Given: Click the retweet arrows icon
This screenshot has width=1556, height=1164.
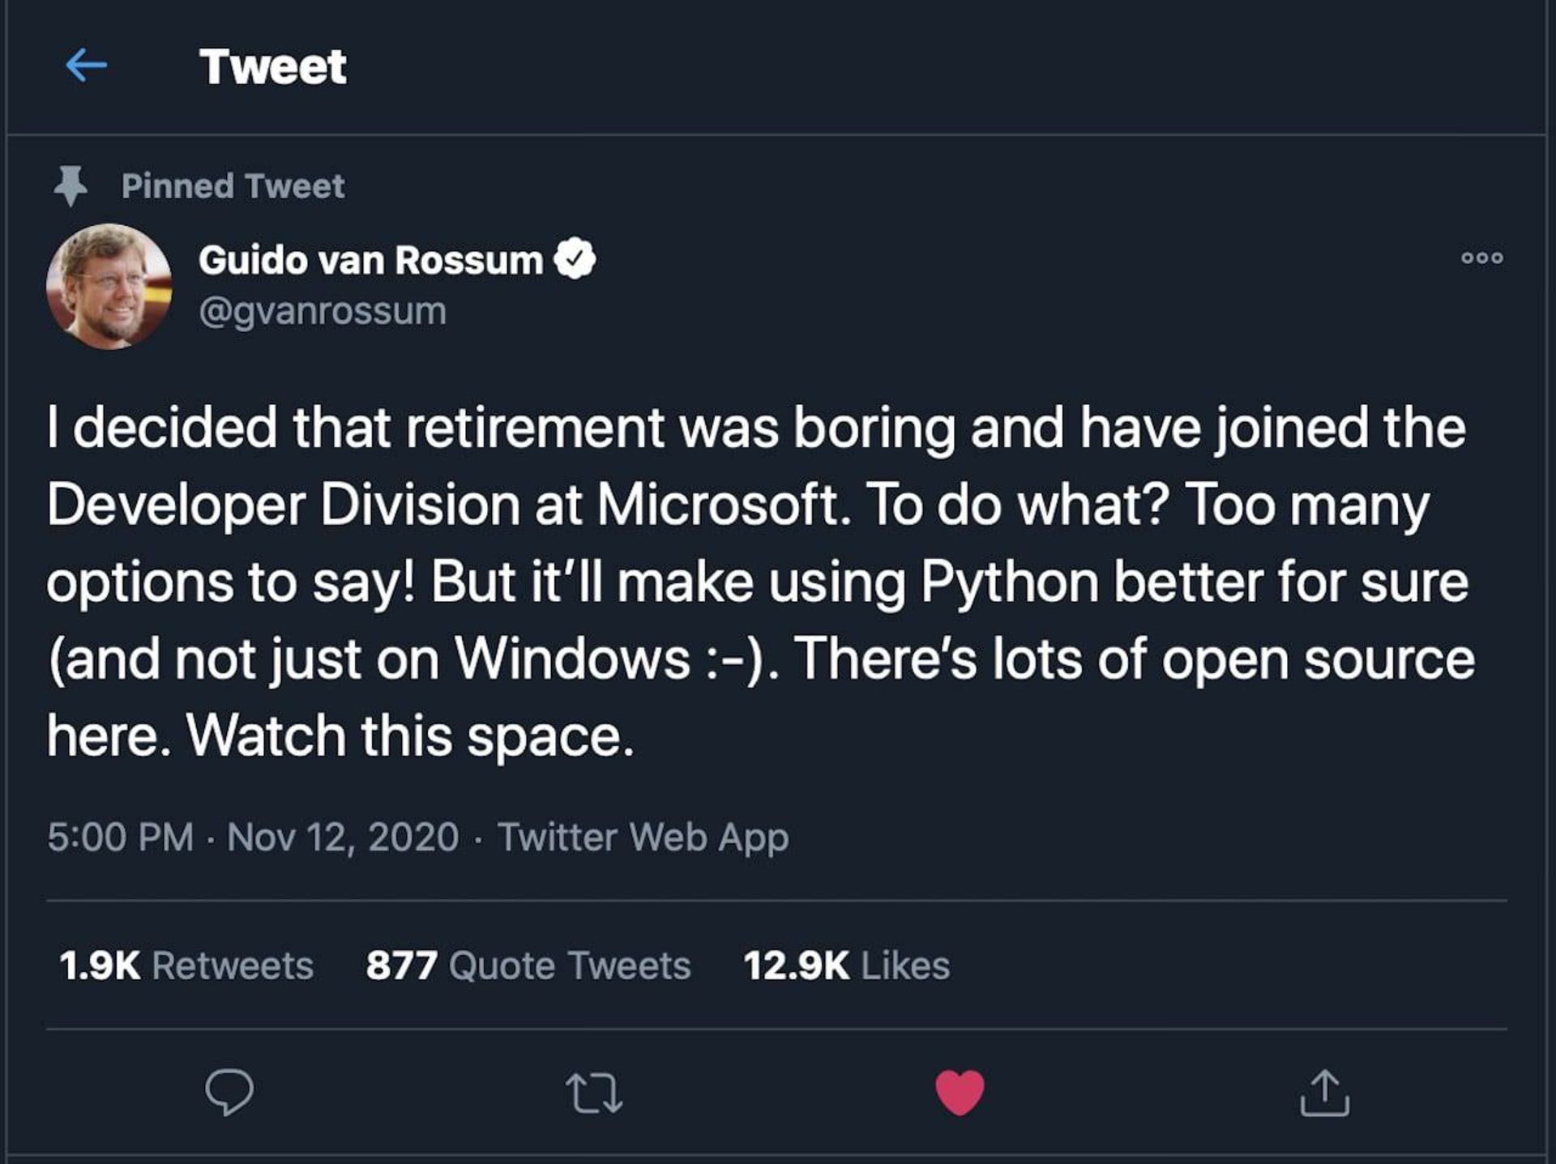Looking at the screenshot, I should (594, 1093).
